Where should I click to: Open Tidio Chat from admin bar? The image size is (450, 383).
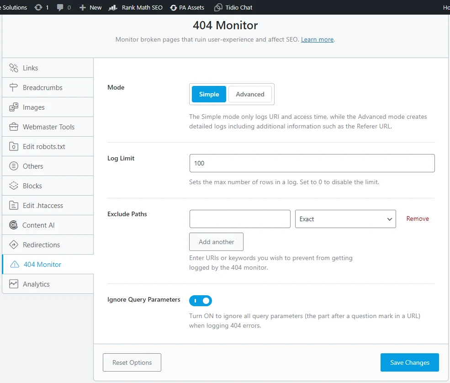233,7
